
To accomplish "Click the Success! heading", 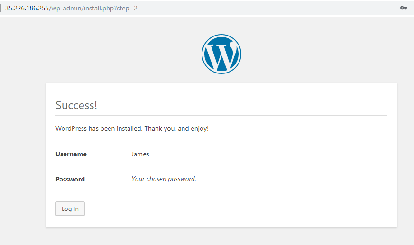I will click(x=76, y=105).
